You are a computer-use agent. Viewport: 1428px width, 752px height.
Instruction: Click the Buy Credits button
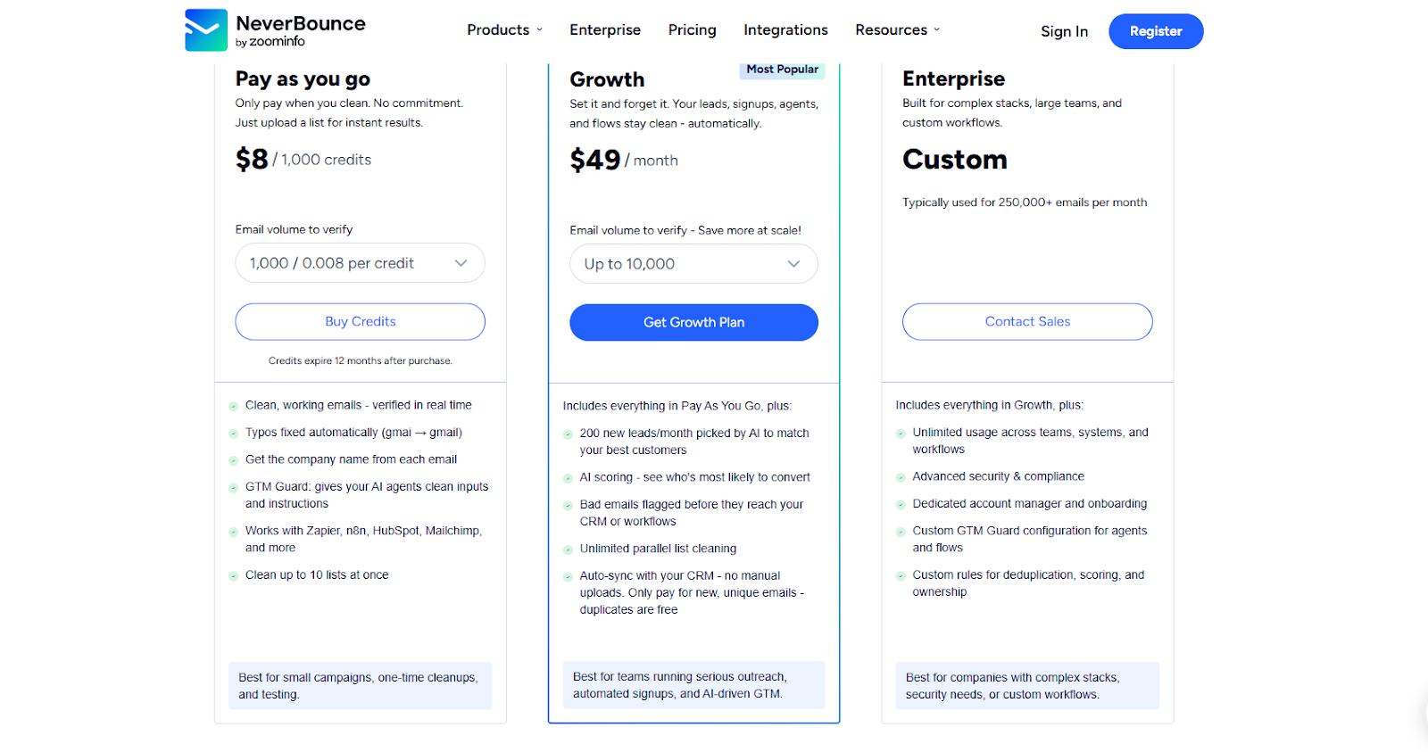[360, 321]
